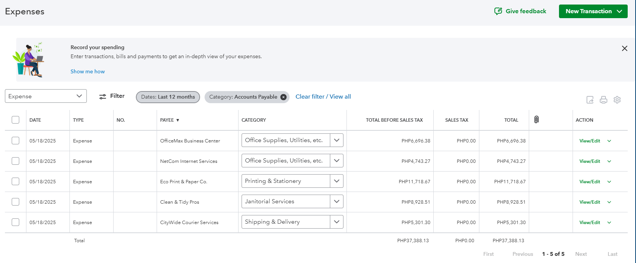The height and width of the screenshot is (263, 636).
Task: Remove the Accounts Payable category filter
Action: pos(283,97)
